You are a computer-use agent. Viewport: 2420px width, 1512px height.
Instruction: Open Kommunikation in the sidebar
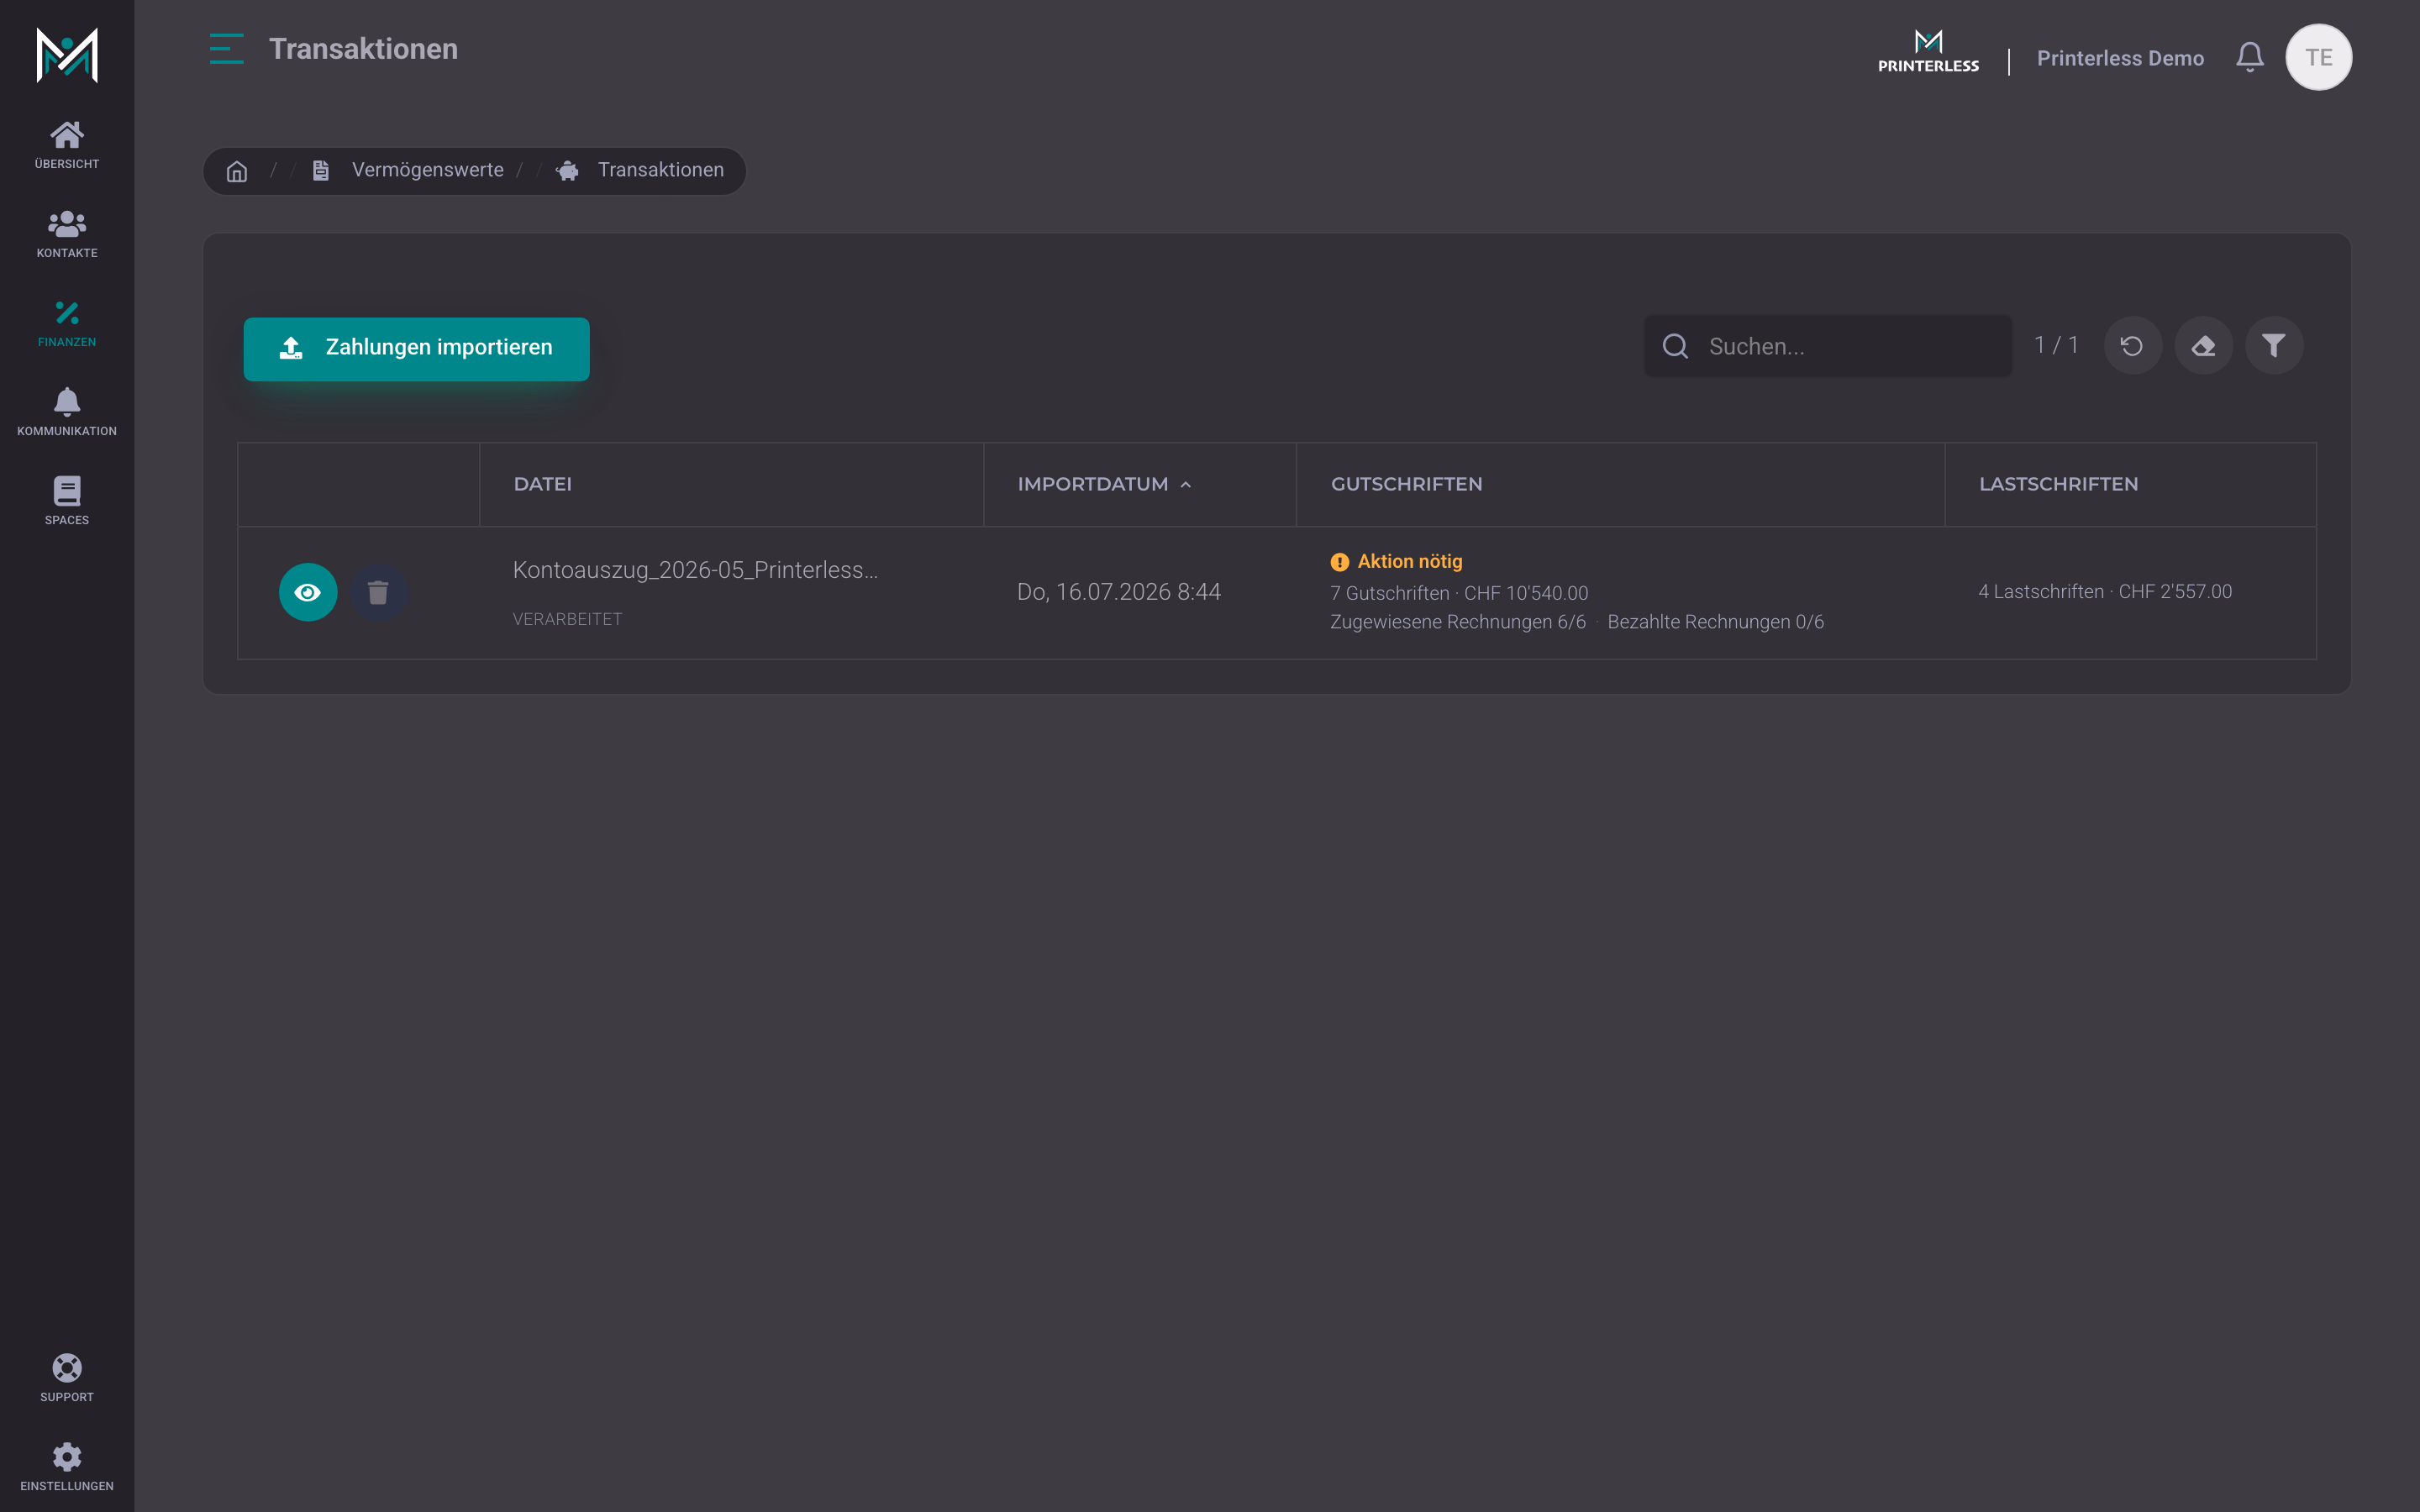click(67, 412)
